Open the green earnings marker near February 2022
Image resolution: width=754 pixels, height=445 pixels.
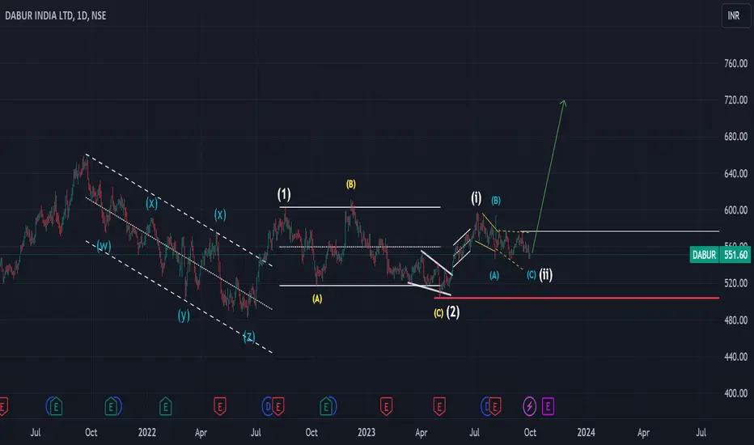(165, 406)
